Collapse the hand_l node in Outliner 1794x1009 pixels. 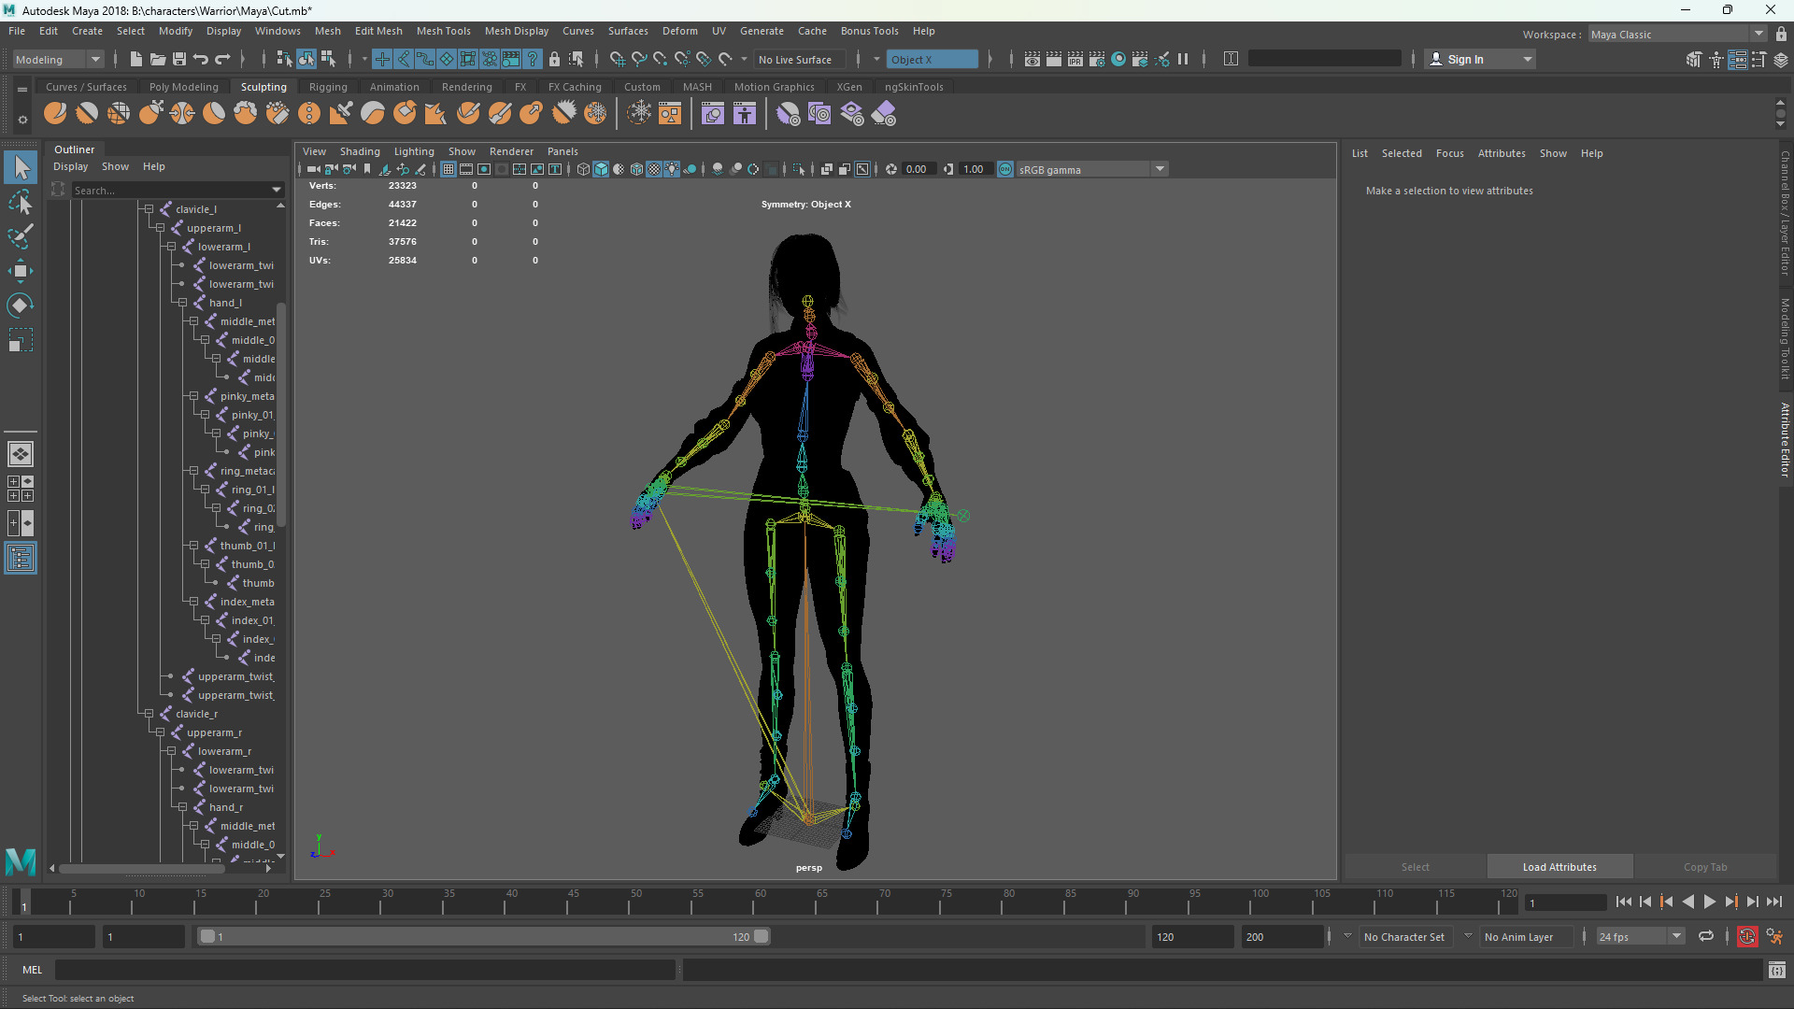click(182, 303)
